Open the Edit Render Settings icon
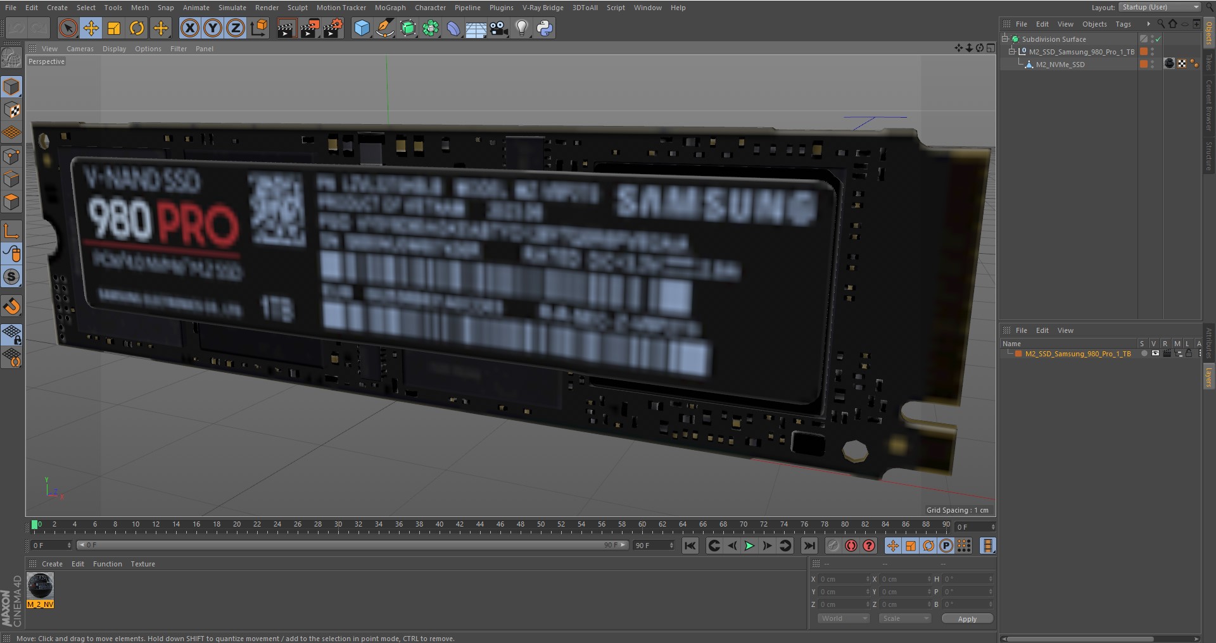Screen dimensions: 1216x643 click(x=333, y=28)
